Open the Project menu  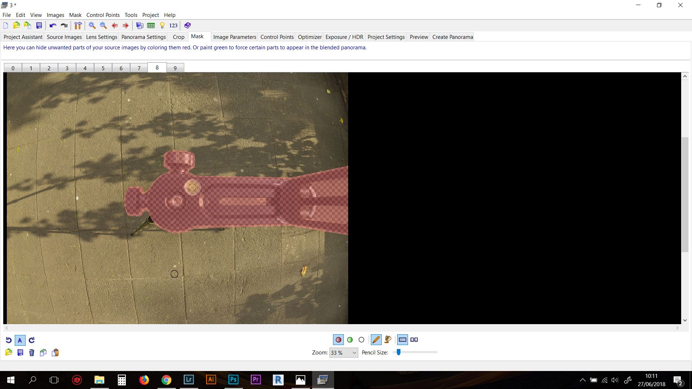pyautogui.click(x=151, y=15)
